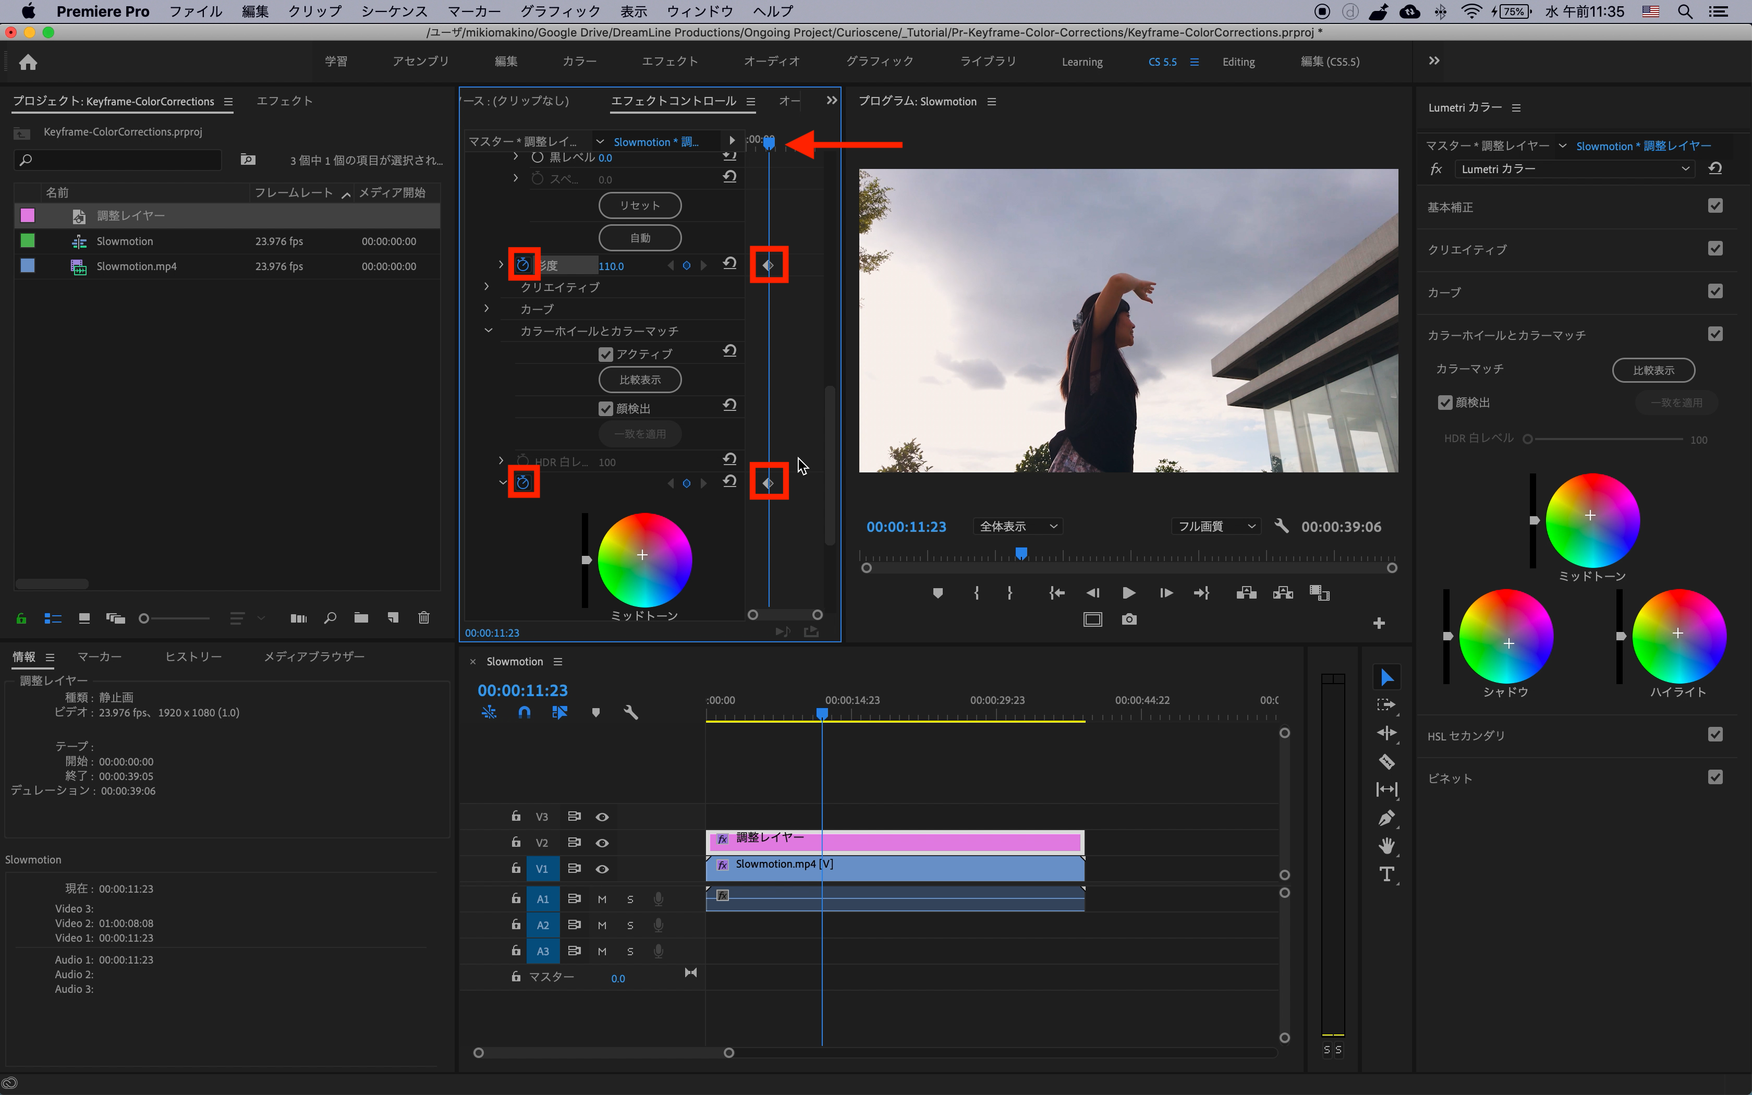Toggle timeline snap magnet icon

point(524,713)
